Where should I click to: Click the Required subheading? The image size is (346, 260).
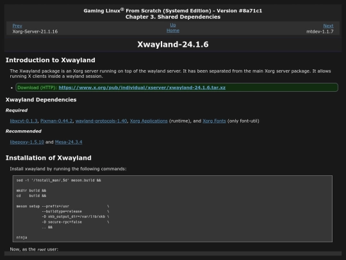pyautogui.click(x=17, y=110)
